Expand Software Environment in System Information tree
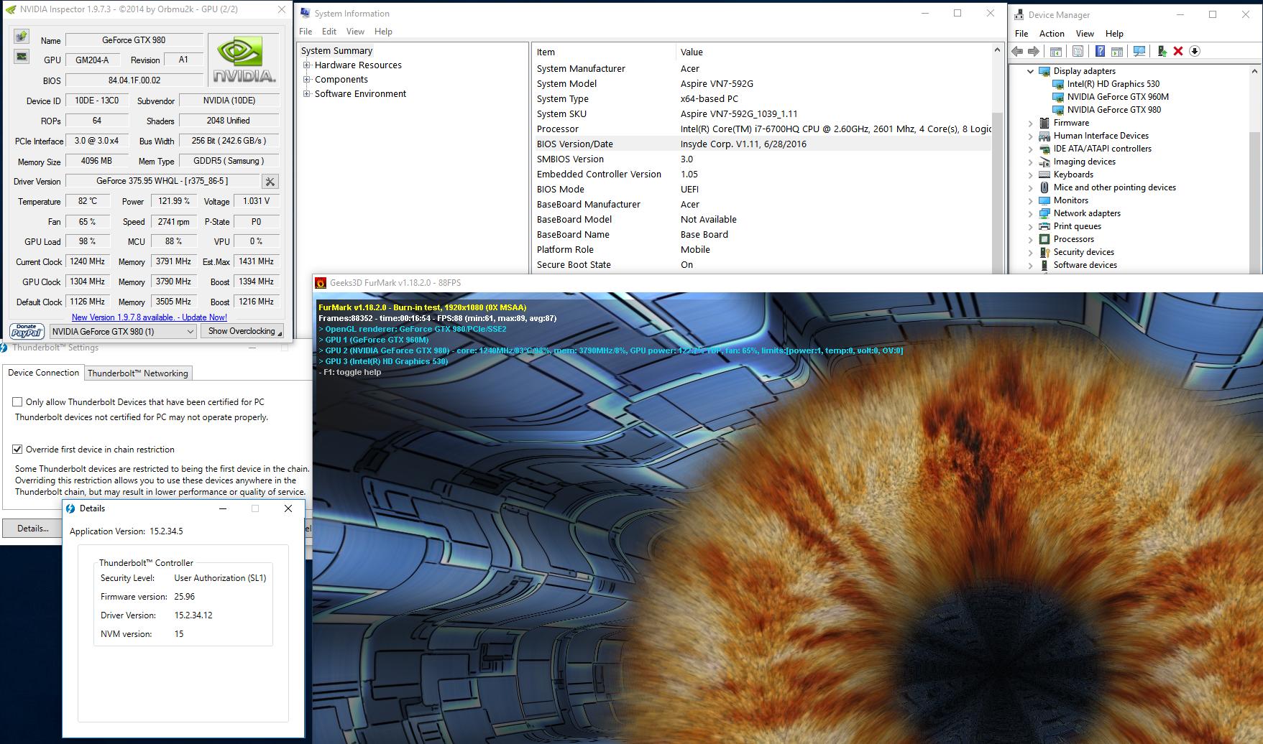 (x=307, y=94)
